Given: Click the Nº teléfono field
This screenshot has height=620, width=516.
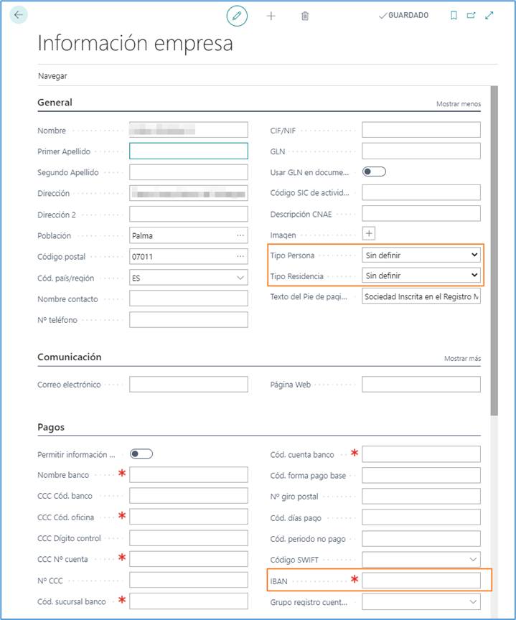Looking at the screenshot, I should (189, 319).
